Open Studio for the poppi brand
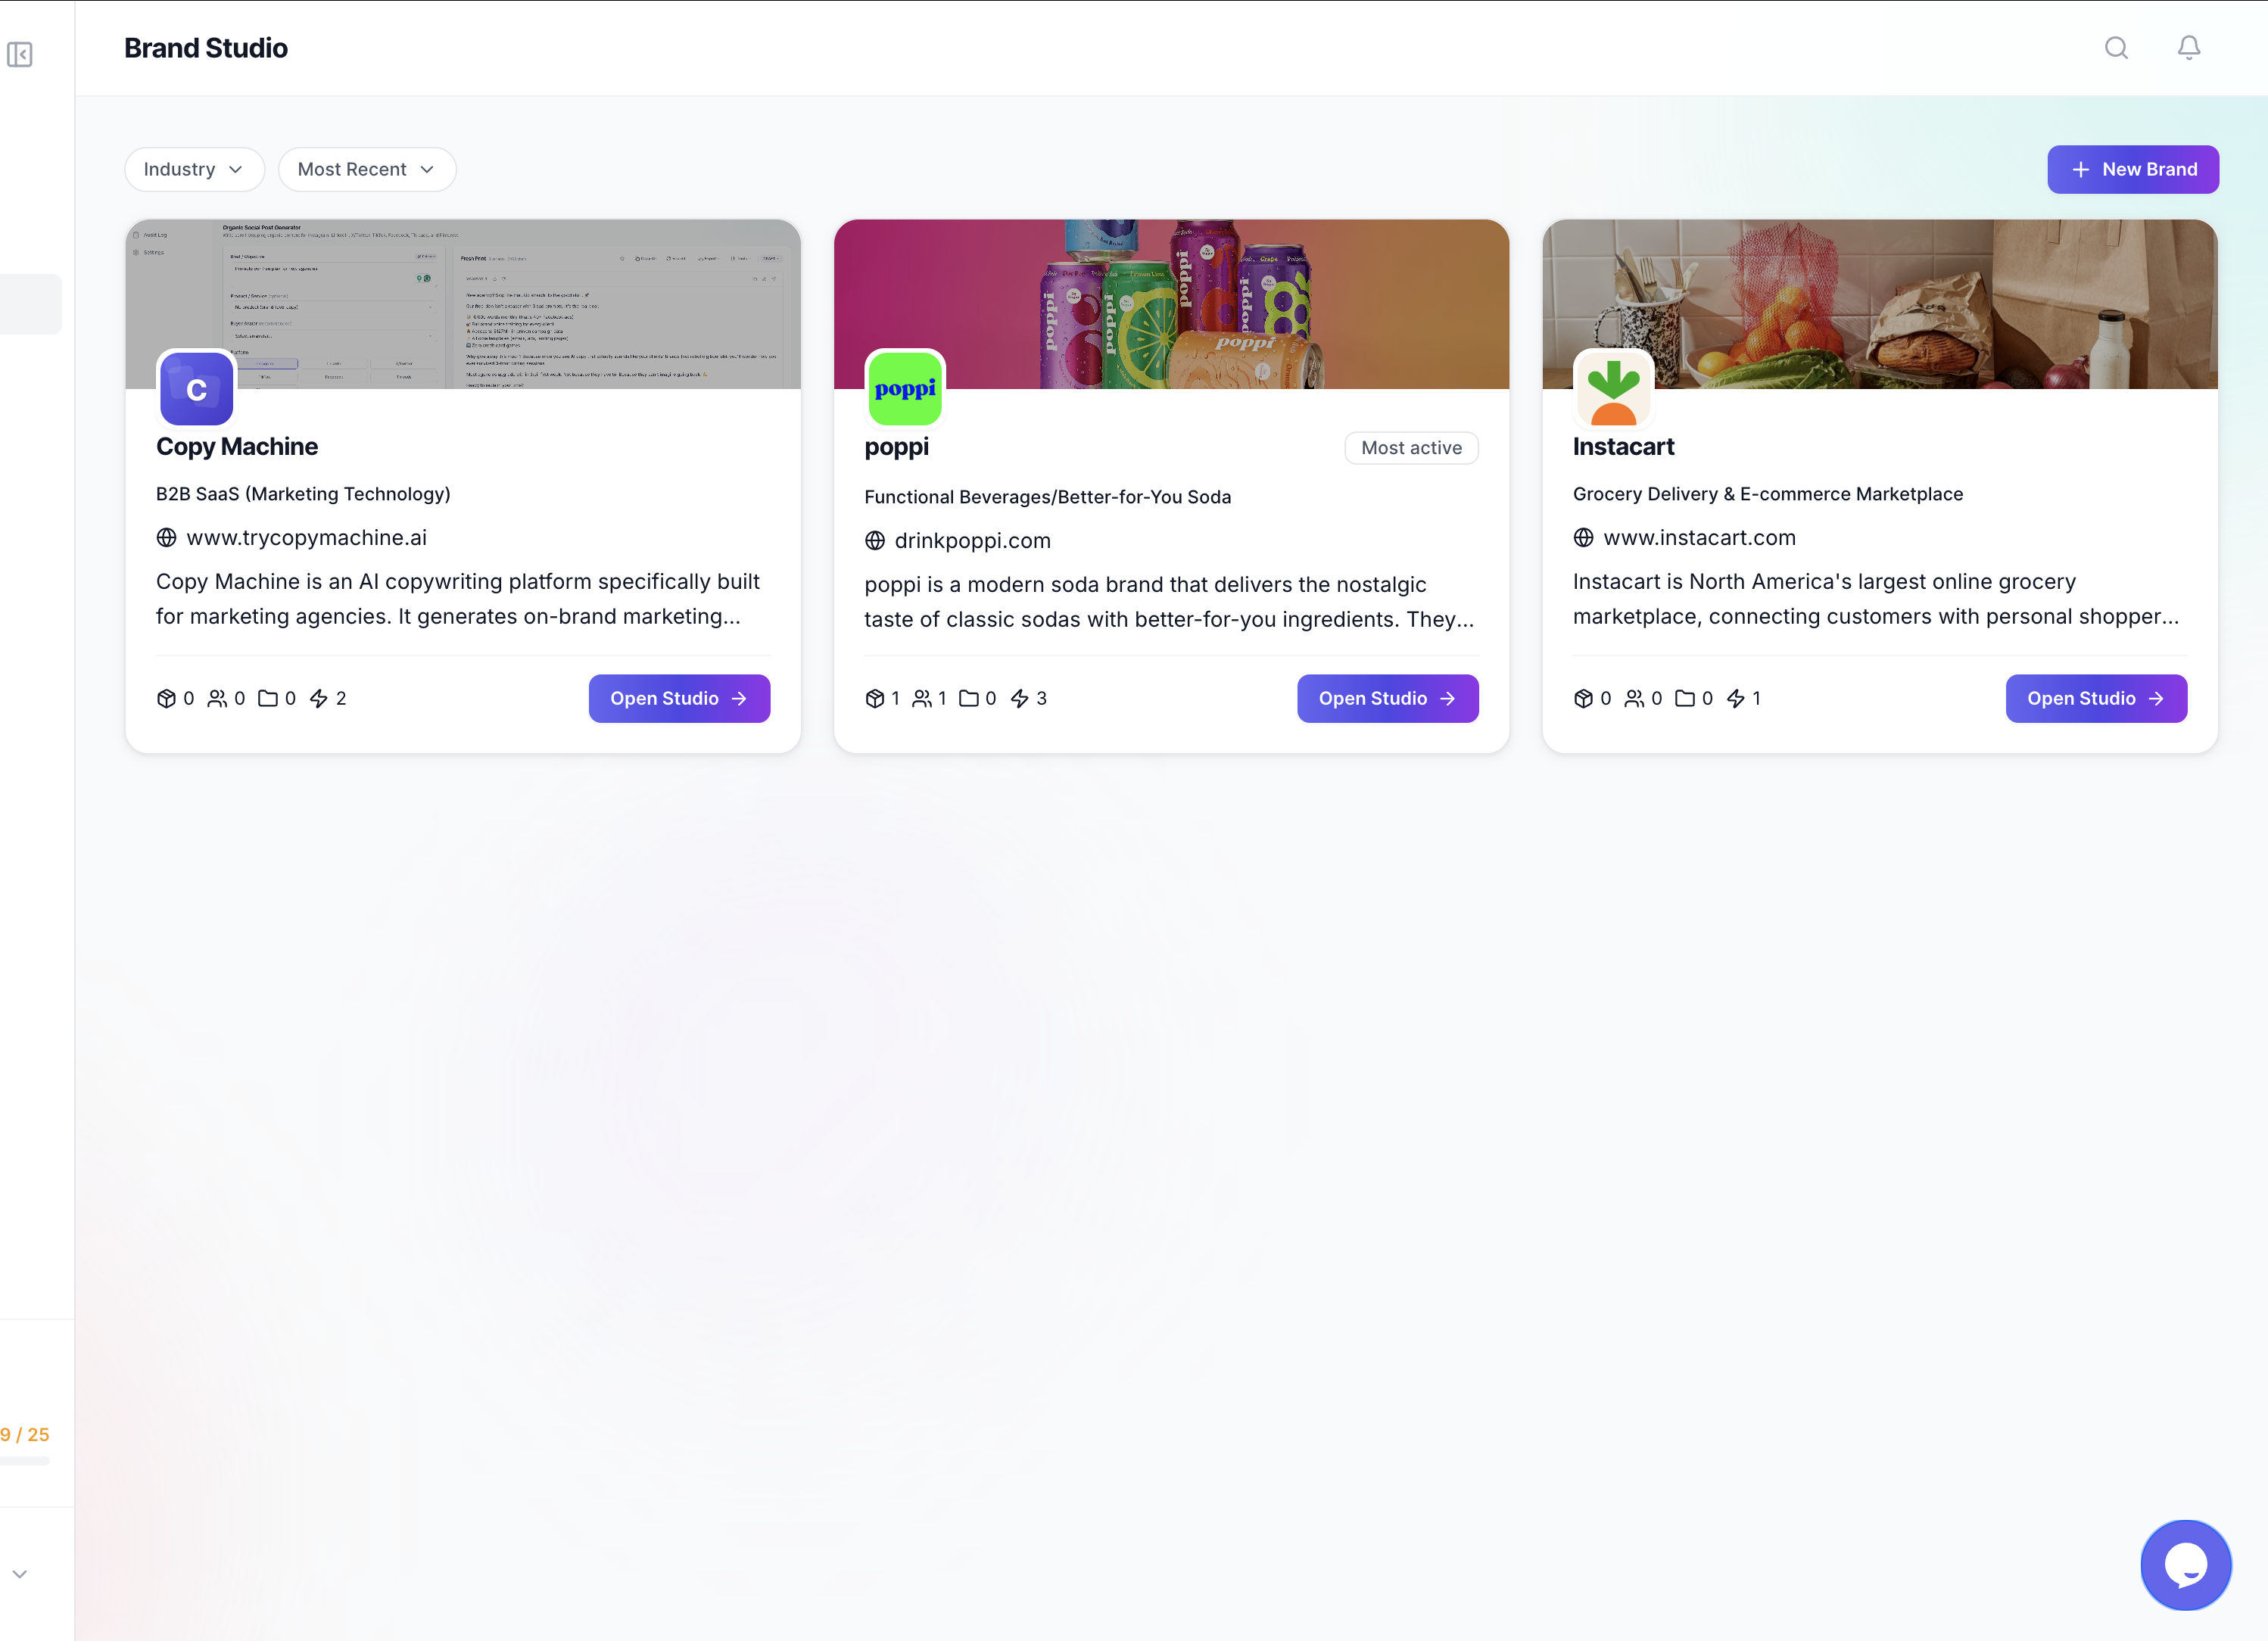Screen dimensions: 2268x1641 pos(1387,698)
